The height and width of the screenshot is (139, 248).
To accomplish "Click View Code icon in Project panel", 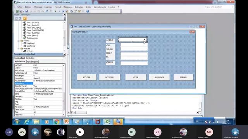I will [x=16, y=19].
